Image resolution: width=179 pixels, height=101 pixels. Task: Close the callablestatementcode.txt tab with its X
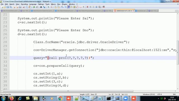133,11
